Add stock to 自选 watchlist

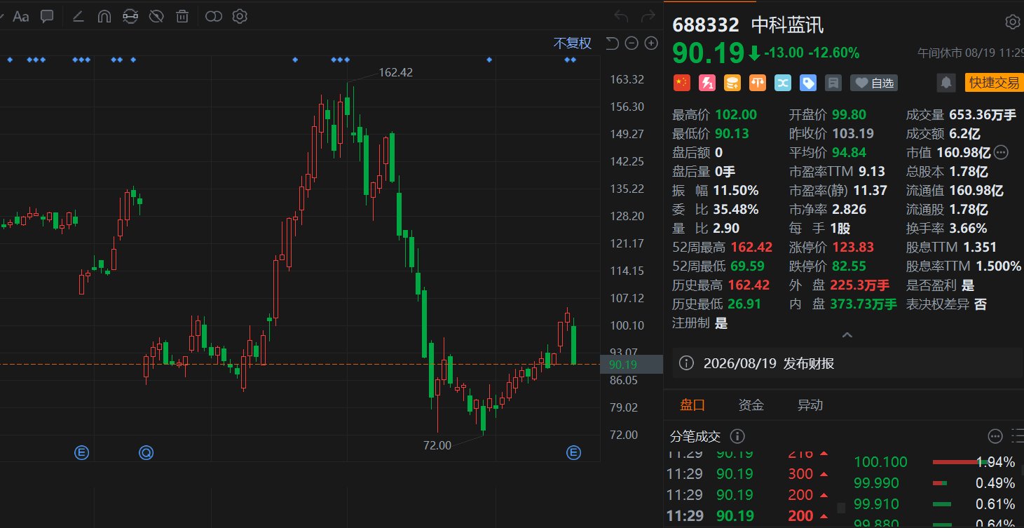point(875,83)
